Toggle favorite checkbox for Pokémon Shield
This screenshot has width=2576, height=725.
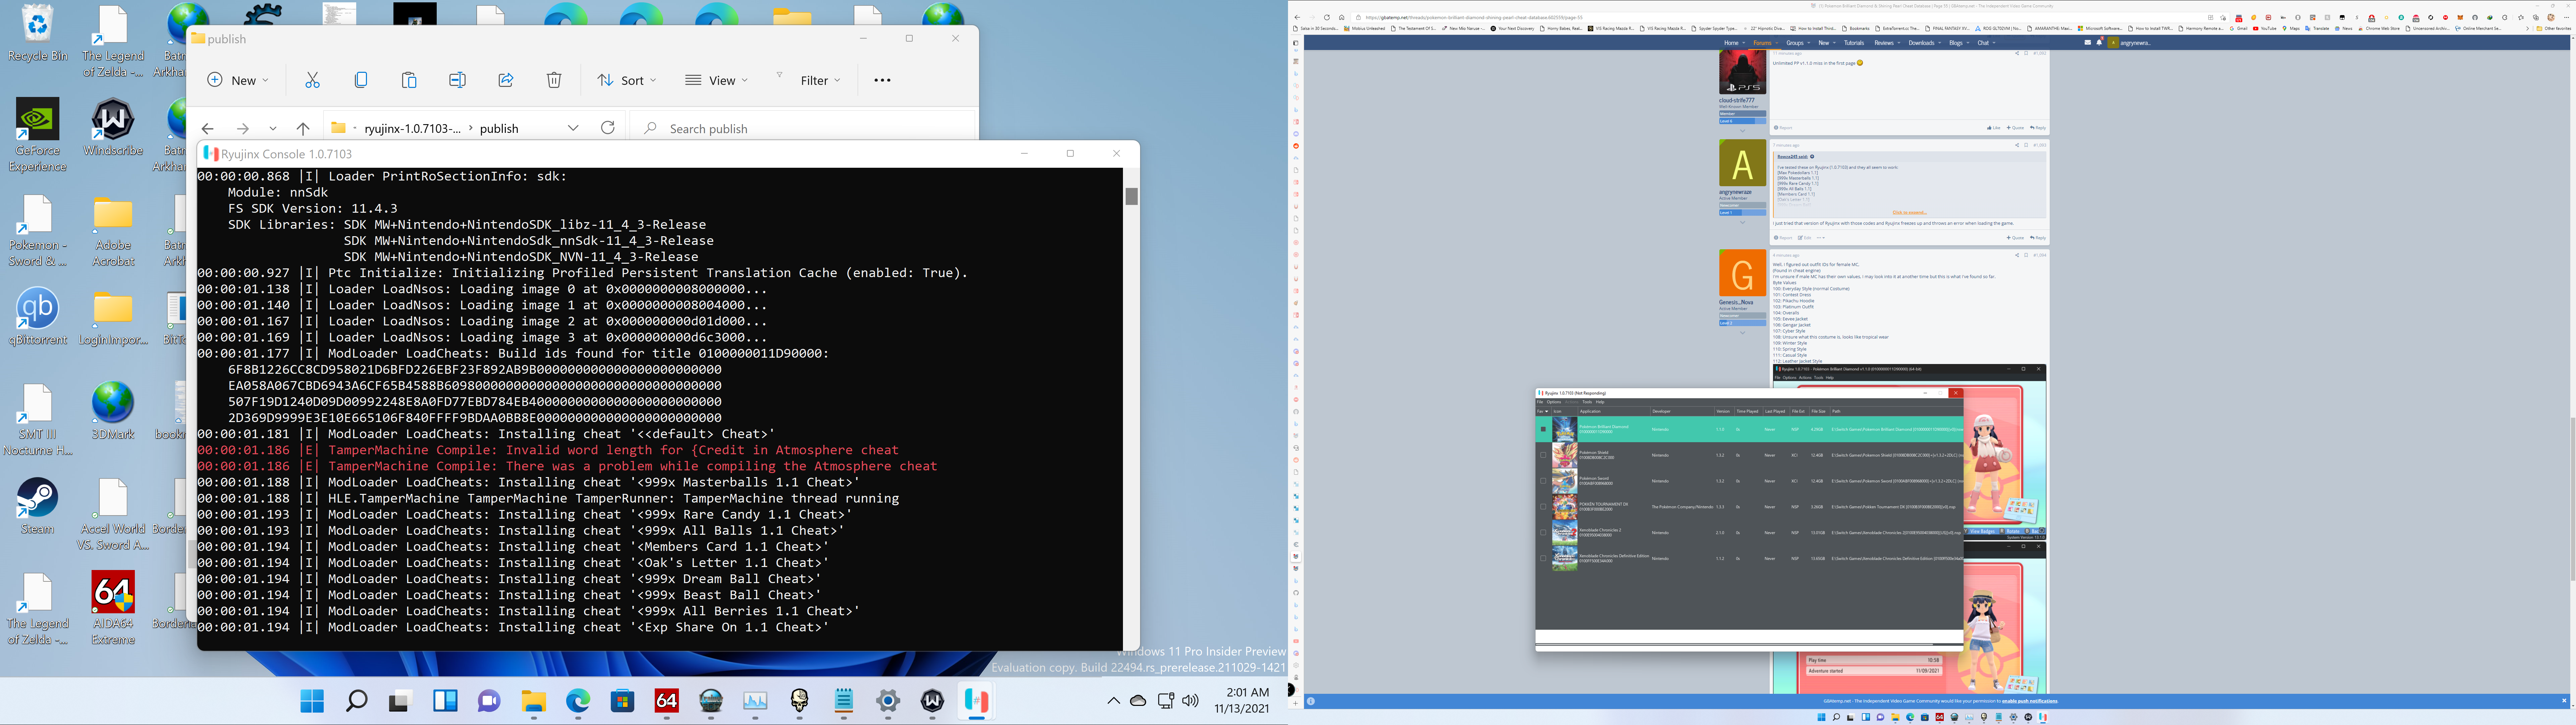[1543, 455]
